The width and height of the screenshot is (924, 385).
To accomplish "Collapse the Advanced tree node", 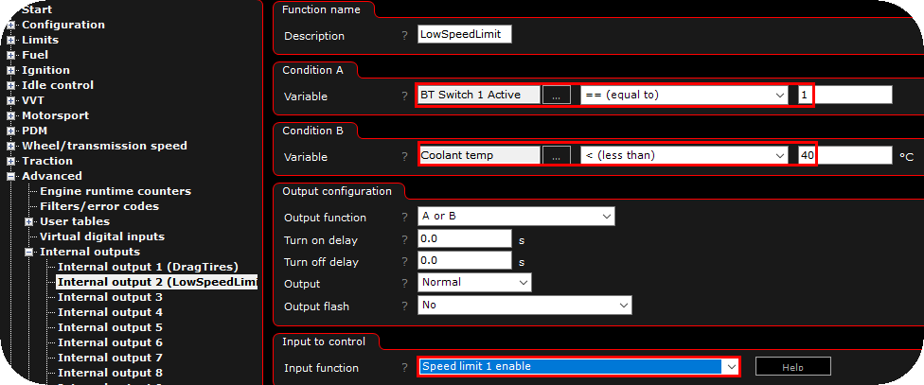I will point(10,177).
